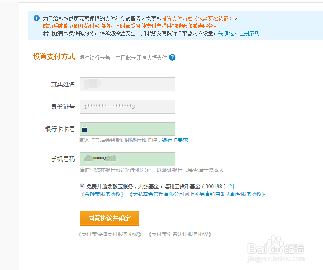This screenshot has height=270, width=323.
Task: Click the 手机号码 label
Action: click(63, 159)
